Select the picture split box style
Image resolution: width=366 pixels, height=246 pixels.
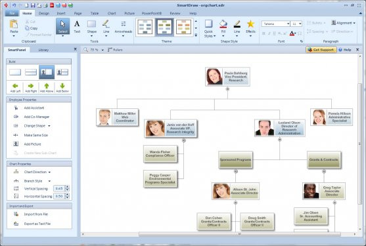point(62,72)
